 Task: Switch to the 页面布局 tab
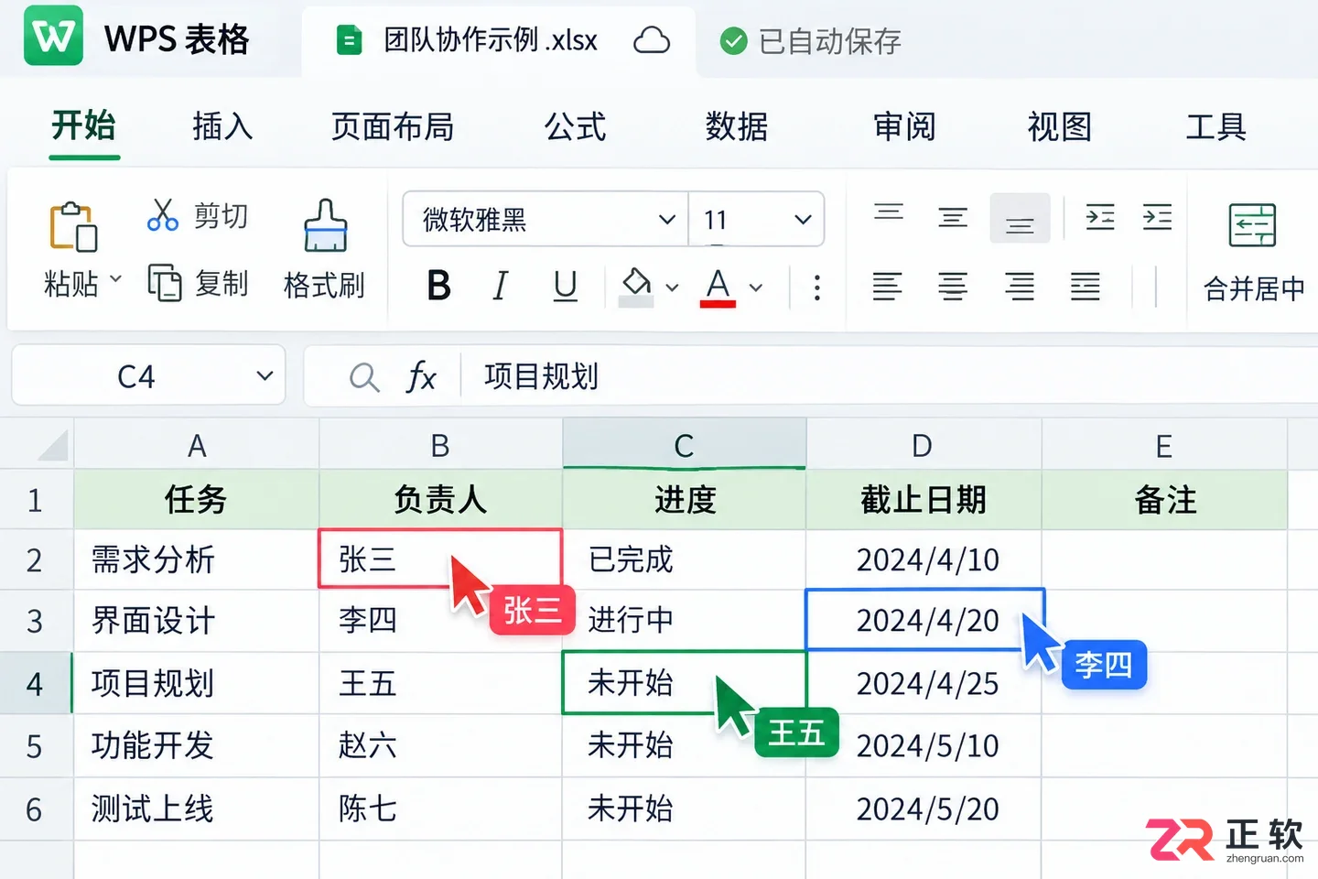pos(393,126)
